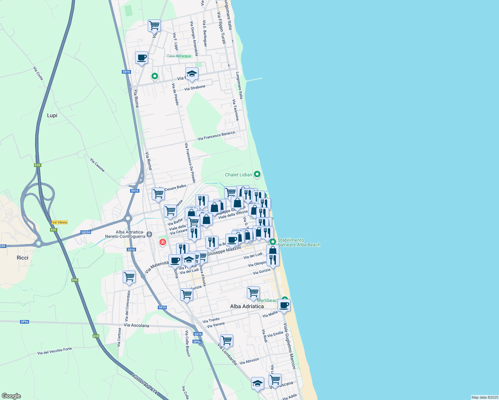
Task: Click the cafe marker left of the Via dei Ludi school marker
Action: (175, 261)
